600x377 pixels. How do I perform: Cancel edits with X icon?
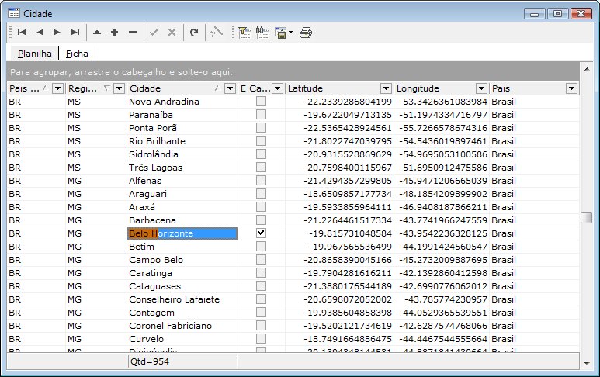click(172, 33)
